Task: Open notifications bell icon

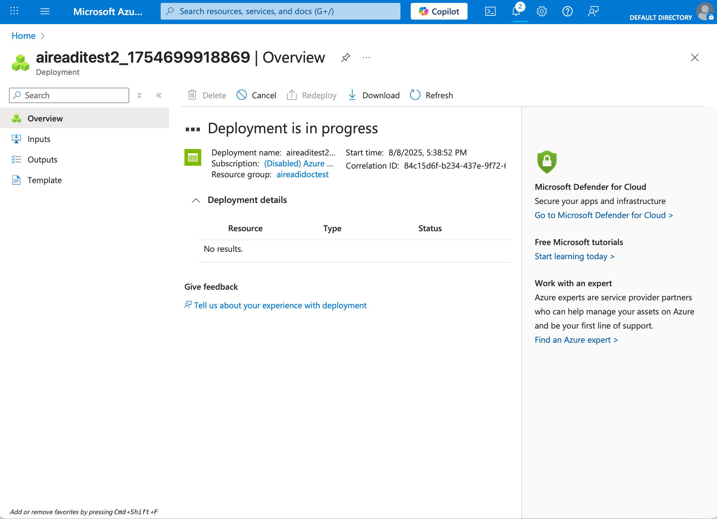Action: (x=516, y=12)
